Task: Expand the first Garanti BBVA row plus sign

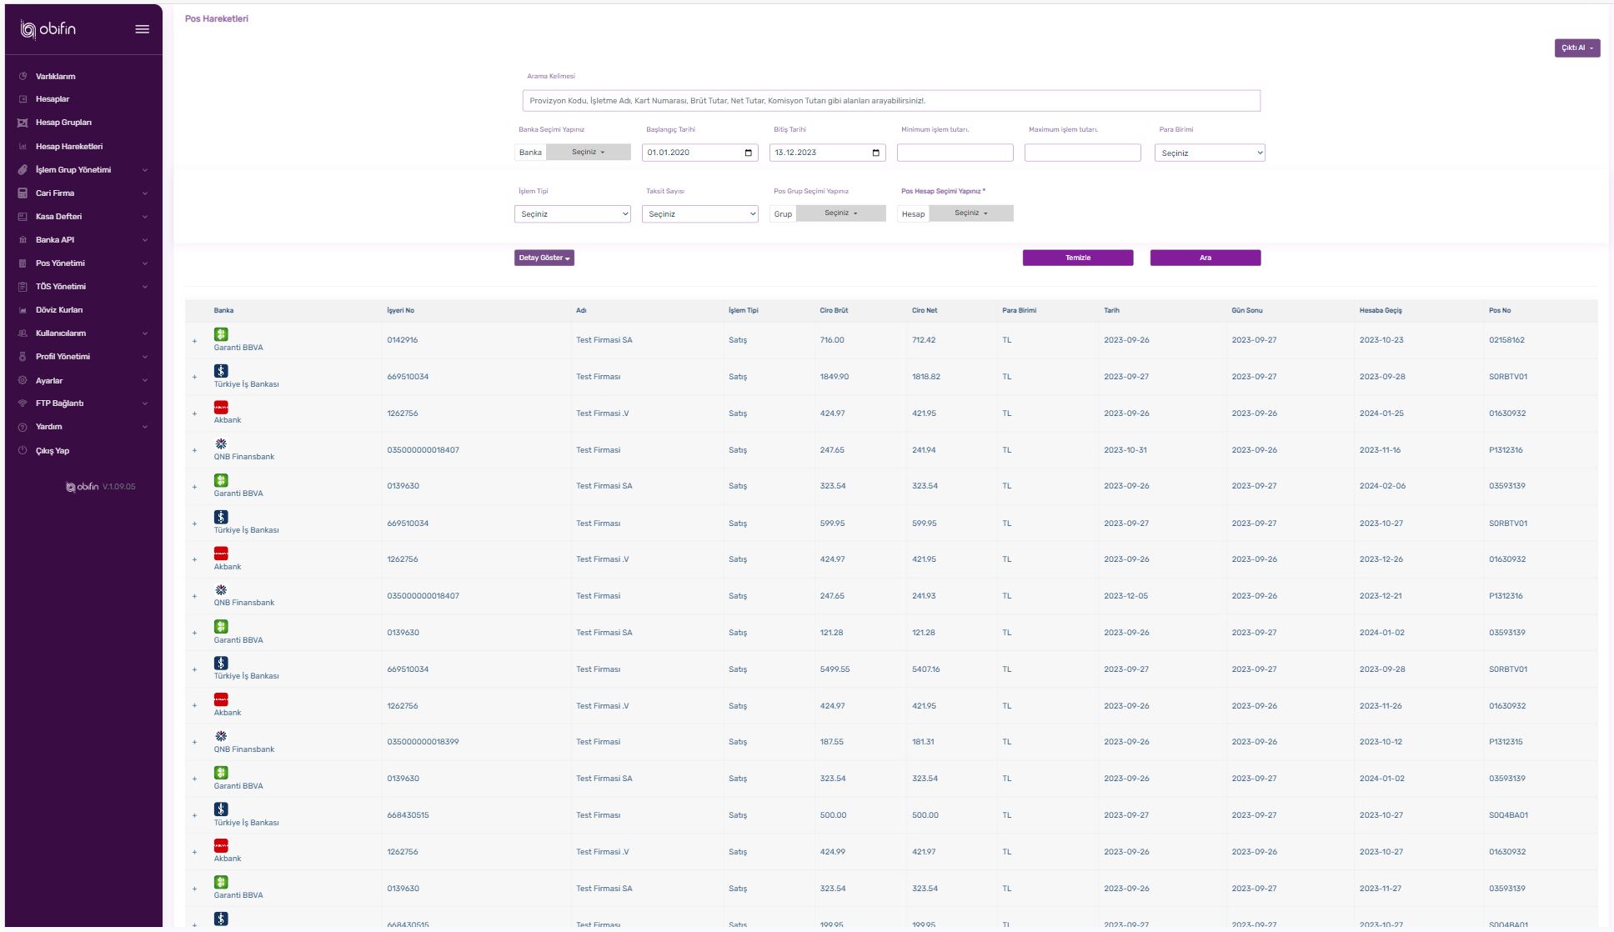Action: [x=194, y=341]
